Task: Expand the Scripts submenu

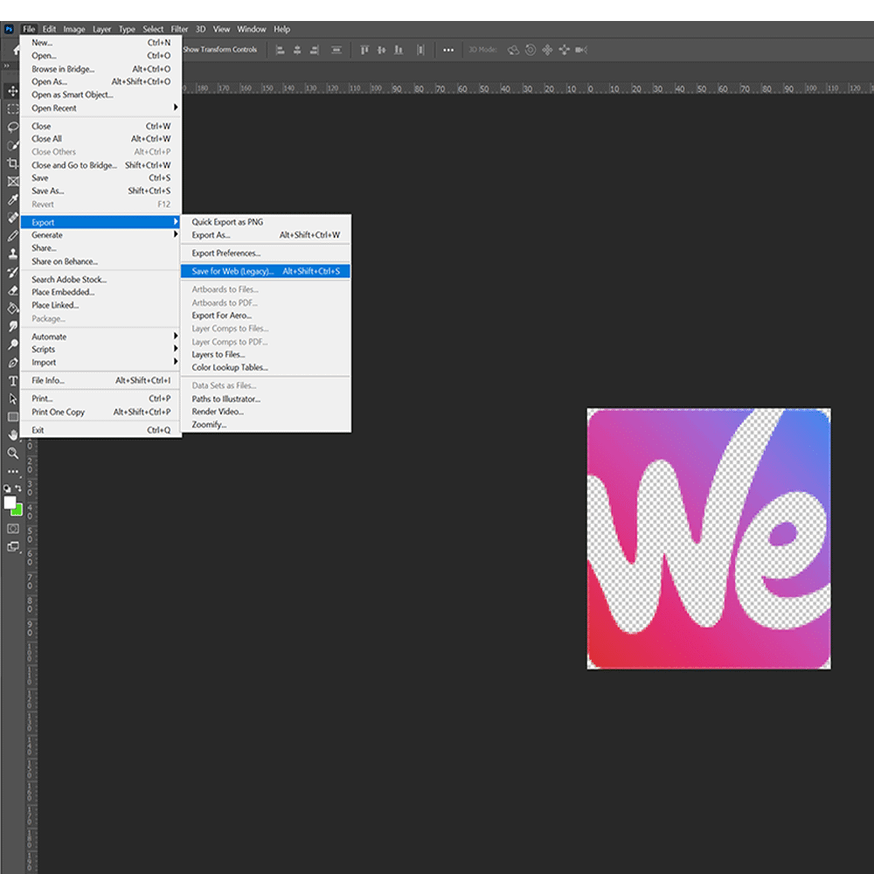Action: point(101,350)
